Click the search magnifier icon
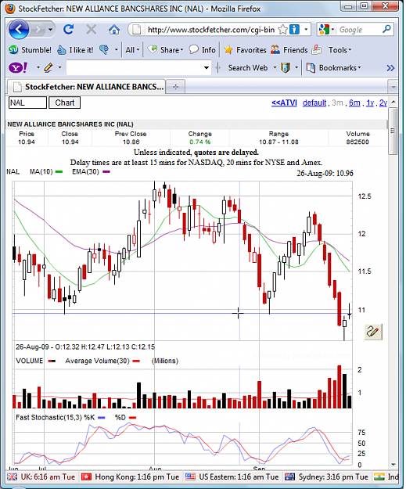The height and width of the screenshot is (489, 406). 387,29
